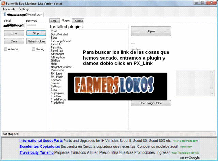Click the pause icon on the account tab
Image resolution: width=218 pixels, height=161 pixels.
tap(5, 14)
